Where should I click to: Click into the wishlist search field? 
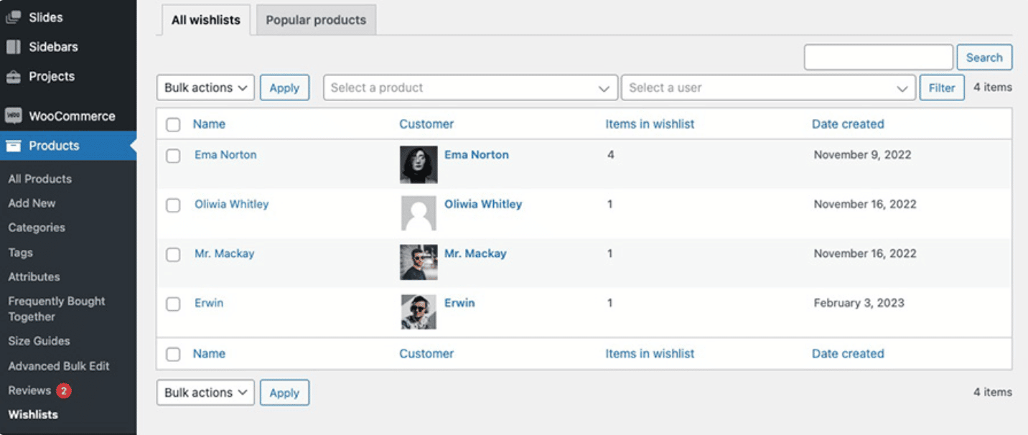[878, 57]
